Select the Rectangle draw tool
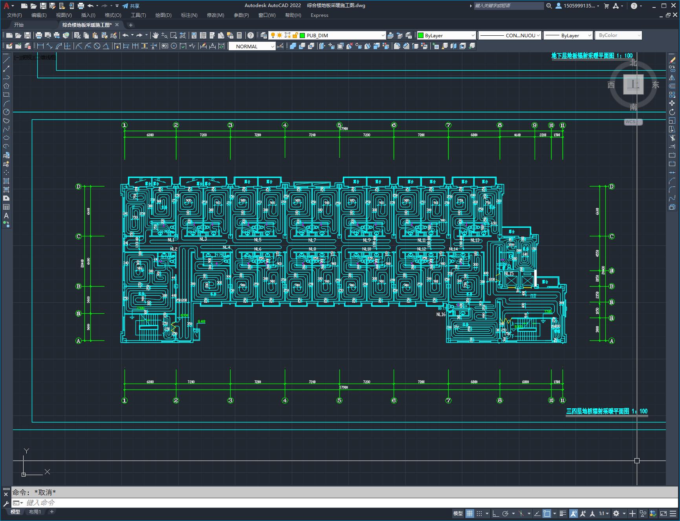The width and height of the screenshot is (680, 521). (x=6, y=95)
